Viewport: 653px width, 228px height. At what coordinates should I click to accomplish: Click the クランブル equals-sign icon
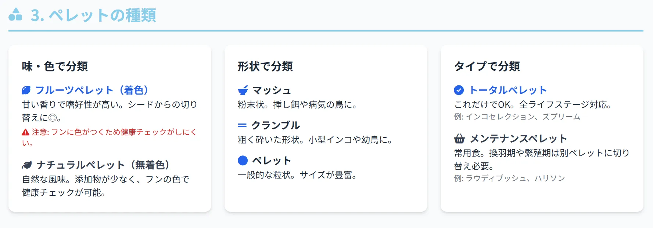[242, 125]
